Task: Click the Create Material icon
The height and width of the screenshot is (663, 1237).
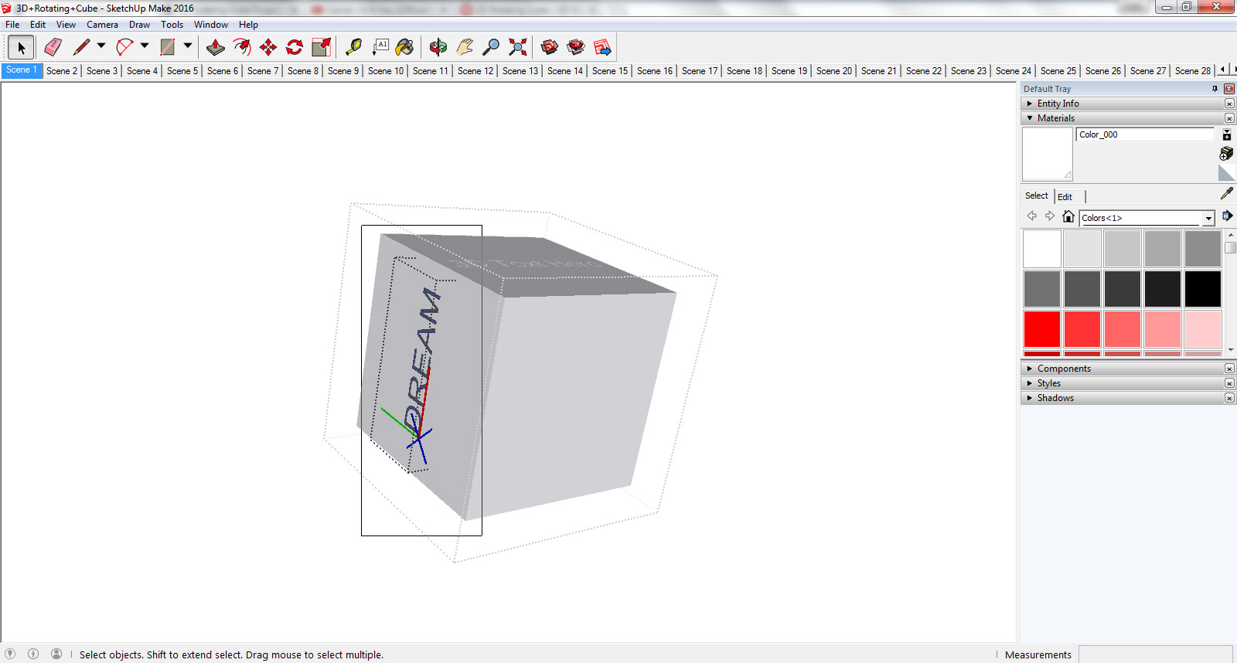Action: click(1226, 154)
